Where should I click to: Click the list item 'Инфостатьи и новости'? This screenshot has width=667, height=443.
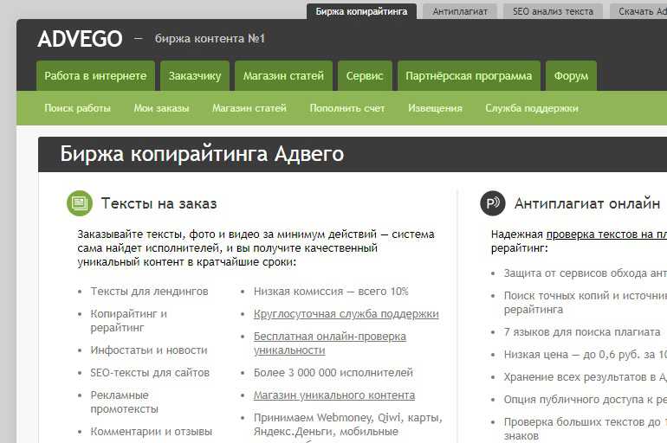pos(149,350)
